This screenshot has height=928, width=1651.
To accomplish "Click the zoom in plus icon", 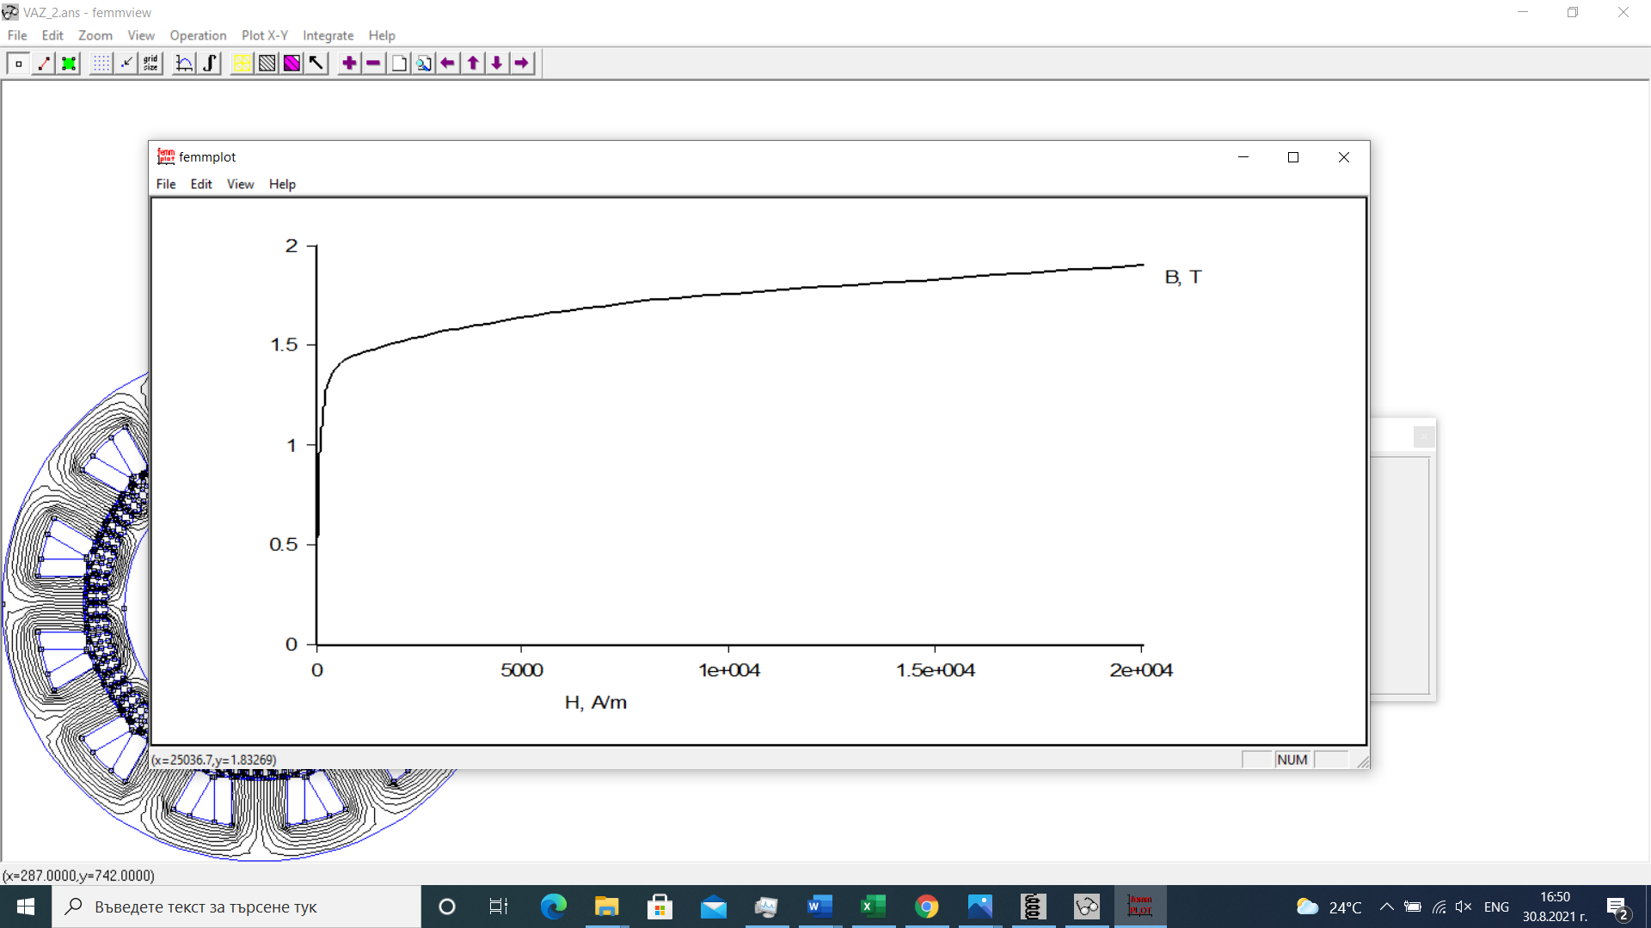I will click(x=349, y=63).
